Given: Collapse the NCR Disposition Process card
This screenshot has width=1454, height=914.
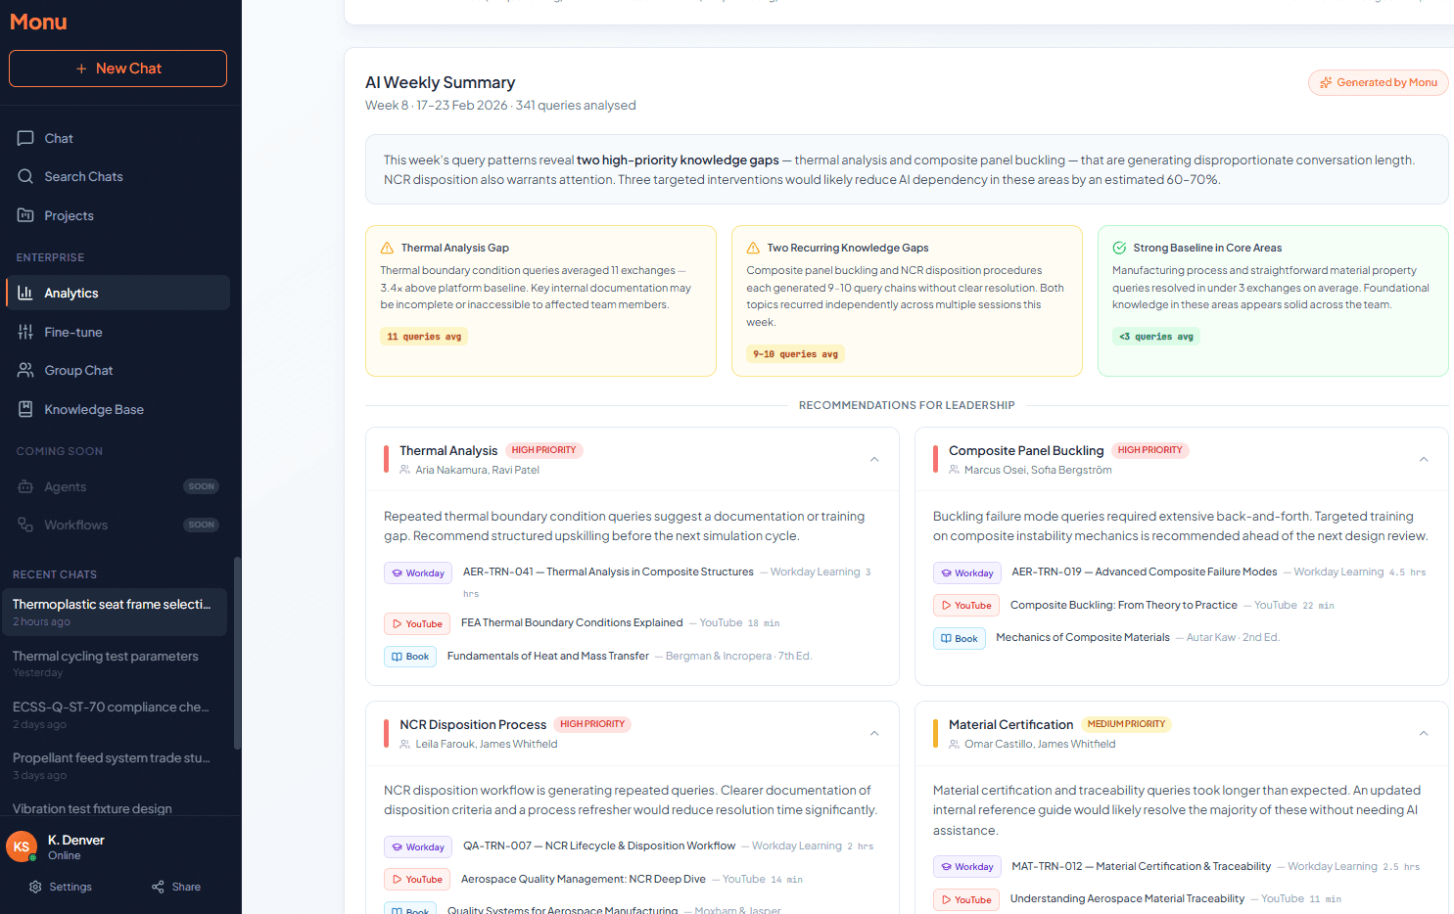Looking at the screenshot, I should point(874,733).
